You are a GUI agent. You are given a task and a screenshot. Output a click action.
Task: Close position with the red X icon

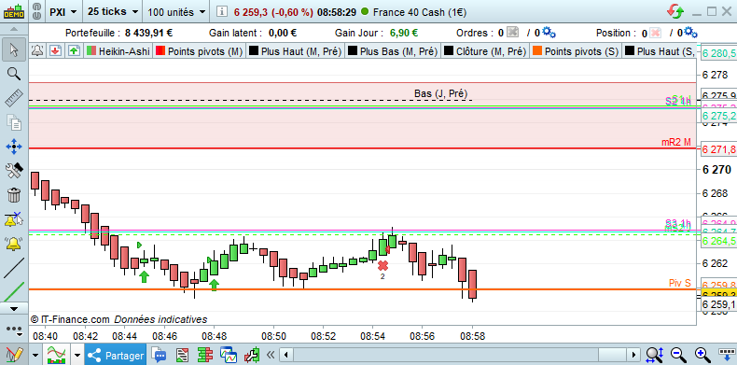point(655,33)
